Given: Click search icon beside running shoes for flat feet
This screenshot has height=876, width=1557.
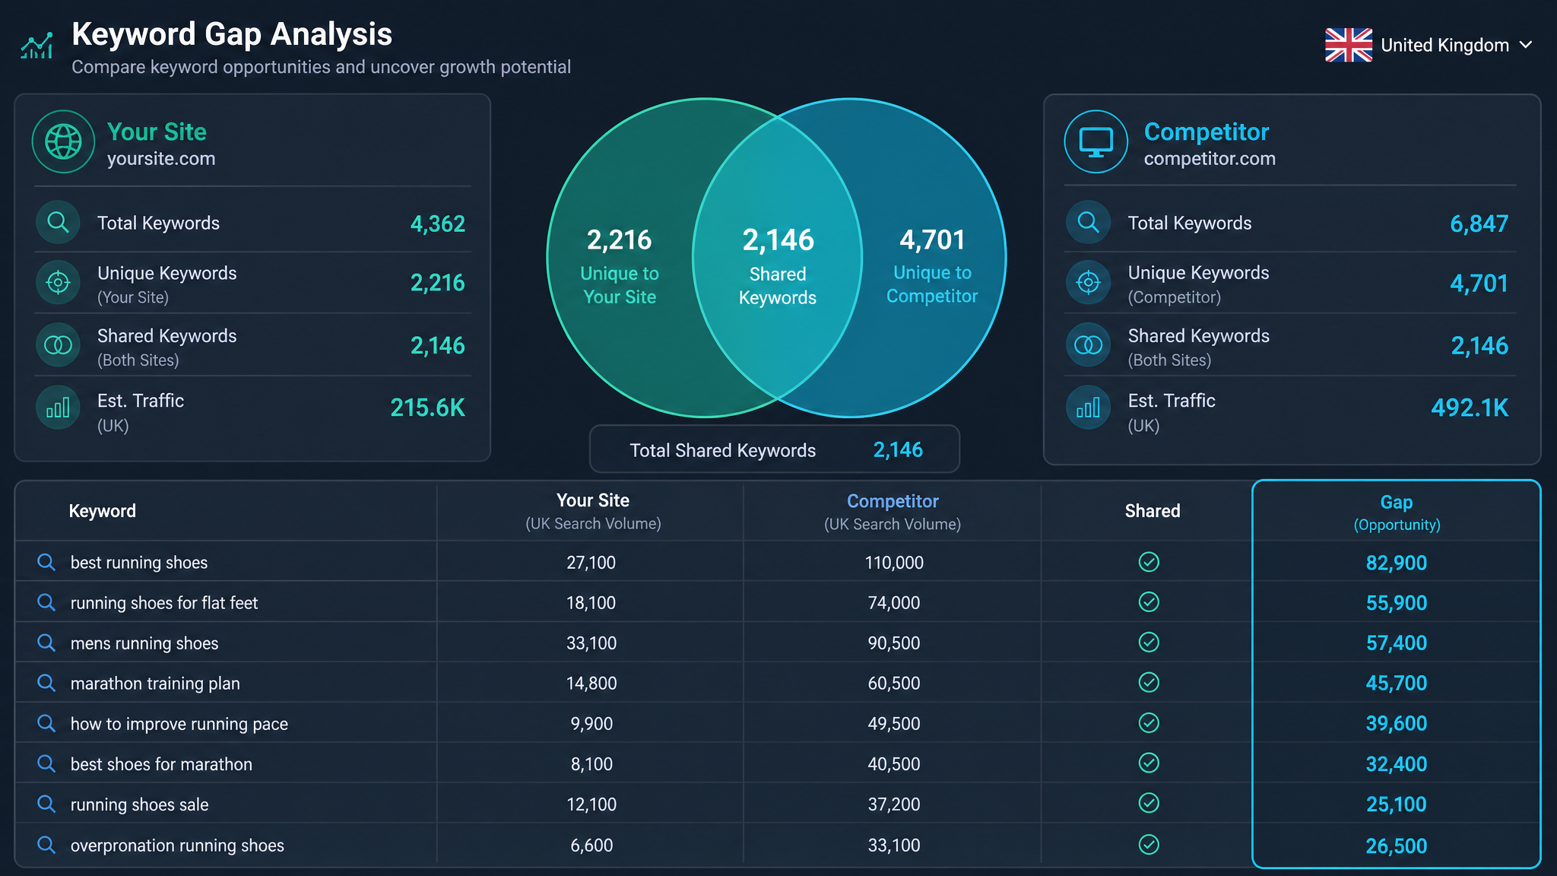Looking at the screenshot, I should pyautogui.click(x=46, y=602).
